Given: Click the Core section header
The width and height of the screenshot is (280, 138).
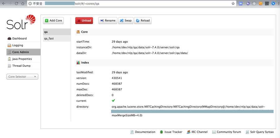Looking at the screenshot, I should pos(174,32).
